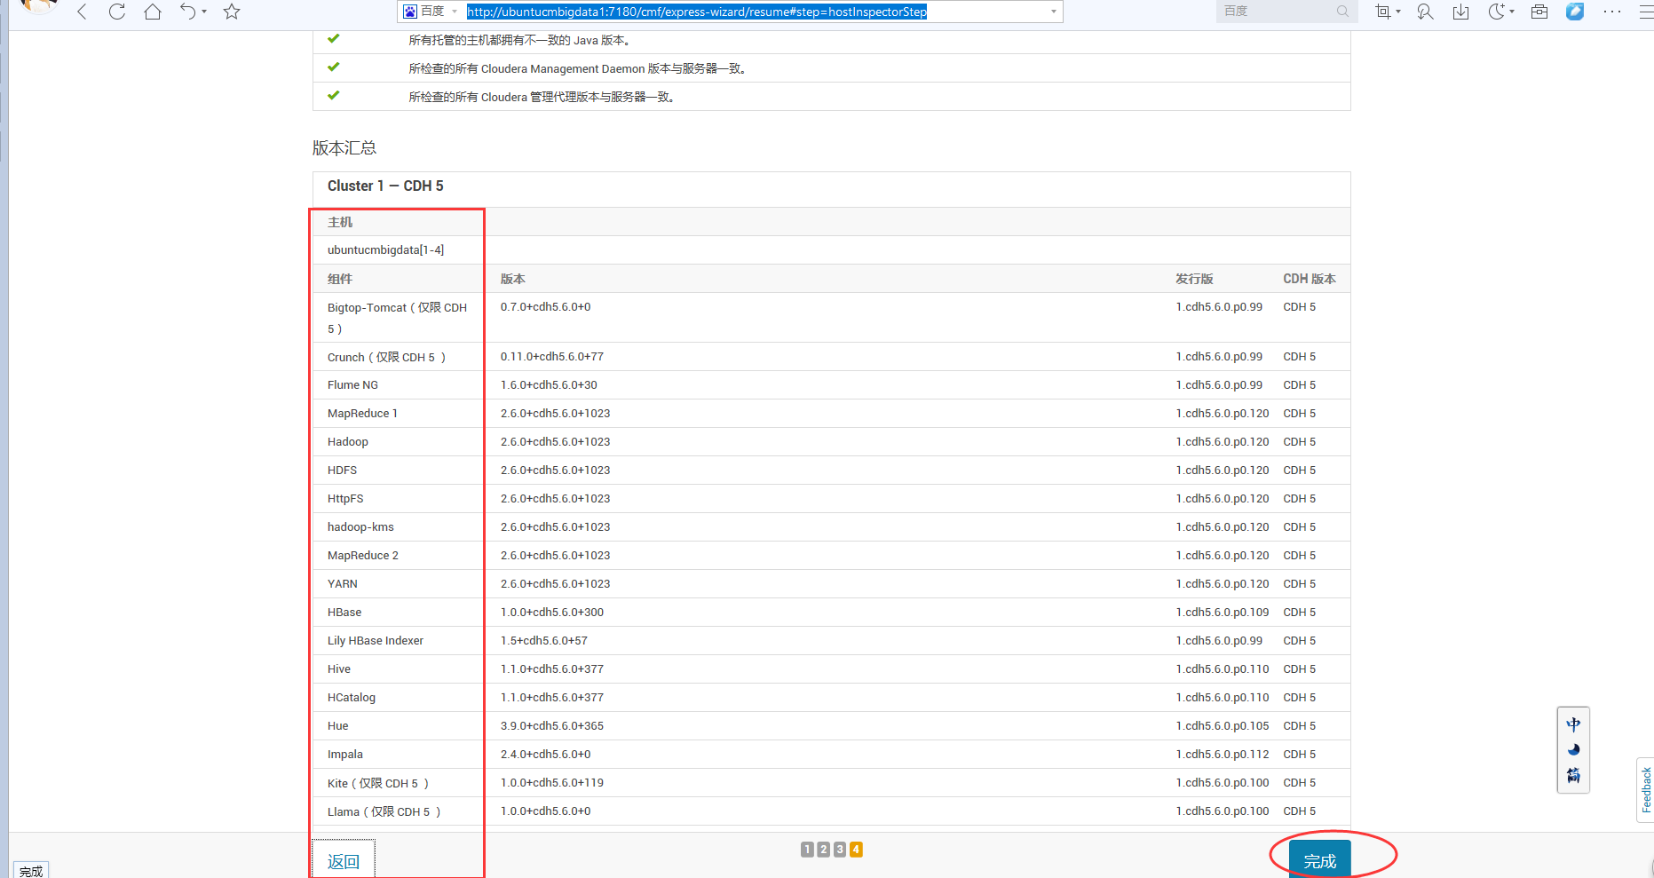The width and height of the screenshot is (1654, 878).
Task: Click the 完成 status text at bottom-left
Action: 31,871
